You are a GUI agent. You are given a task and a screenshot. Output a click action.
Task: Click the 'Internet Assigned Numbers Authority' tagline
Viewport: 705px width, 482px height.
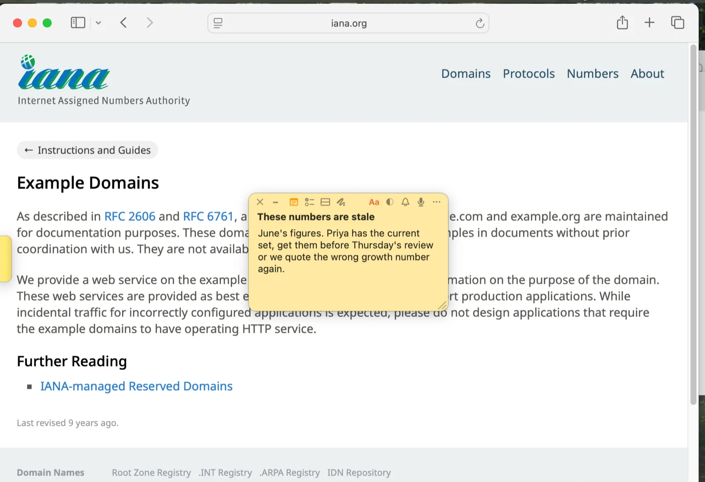coord(104,100)
